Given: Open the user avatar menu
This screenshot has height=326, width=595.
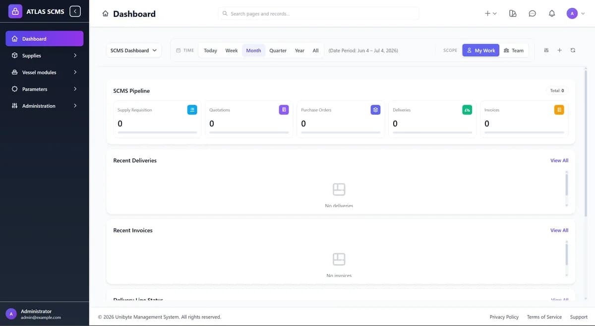Looking at the screenshot, I should click(x=576, y=13).
